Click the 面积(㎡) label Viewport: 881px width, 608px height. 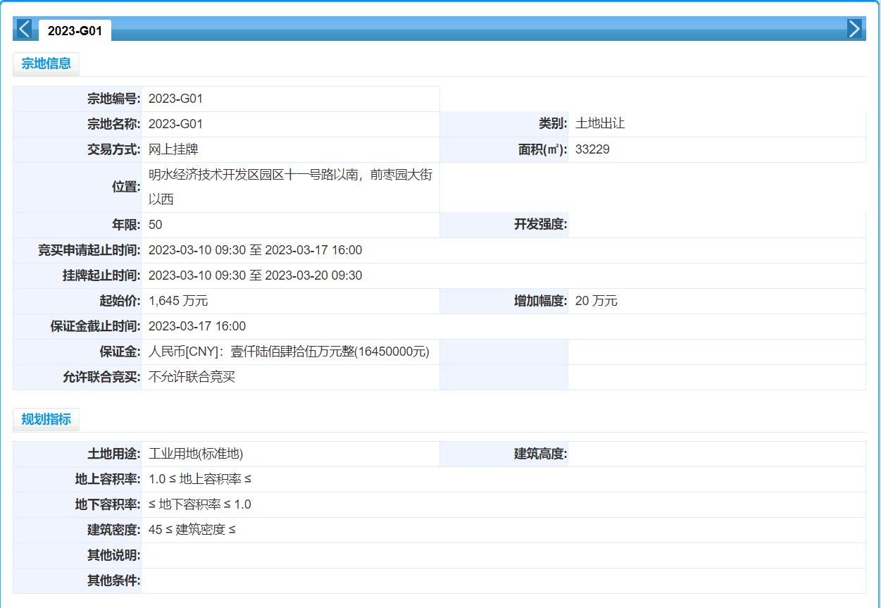(542, 149)
